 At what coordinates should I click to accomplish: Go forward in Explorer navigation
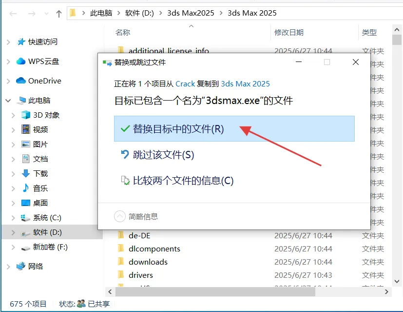[32, 13]
